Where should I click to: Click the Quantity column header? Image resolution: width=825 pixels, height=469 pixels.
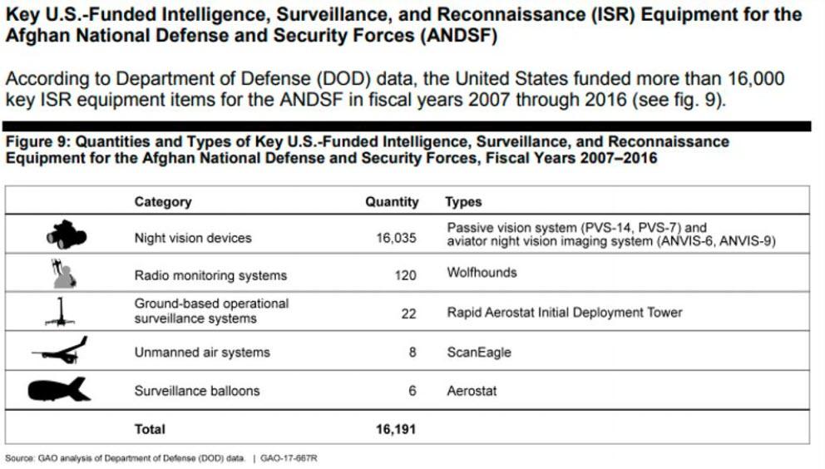(x=392, y=201)
